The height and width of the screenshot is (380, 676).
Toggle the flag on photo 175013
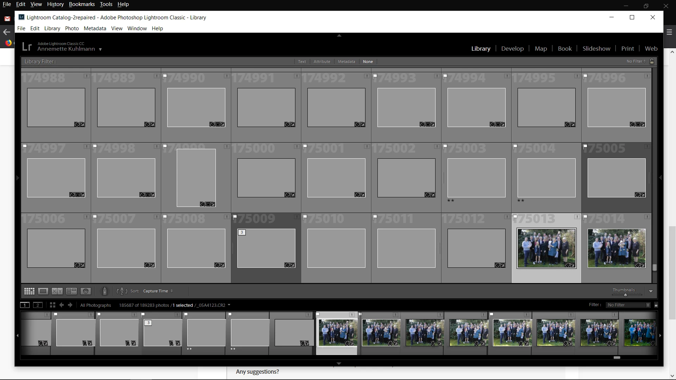coord(515,217)
